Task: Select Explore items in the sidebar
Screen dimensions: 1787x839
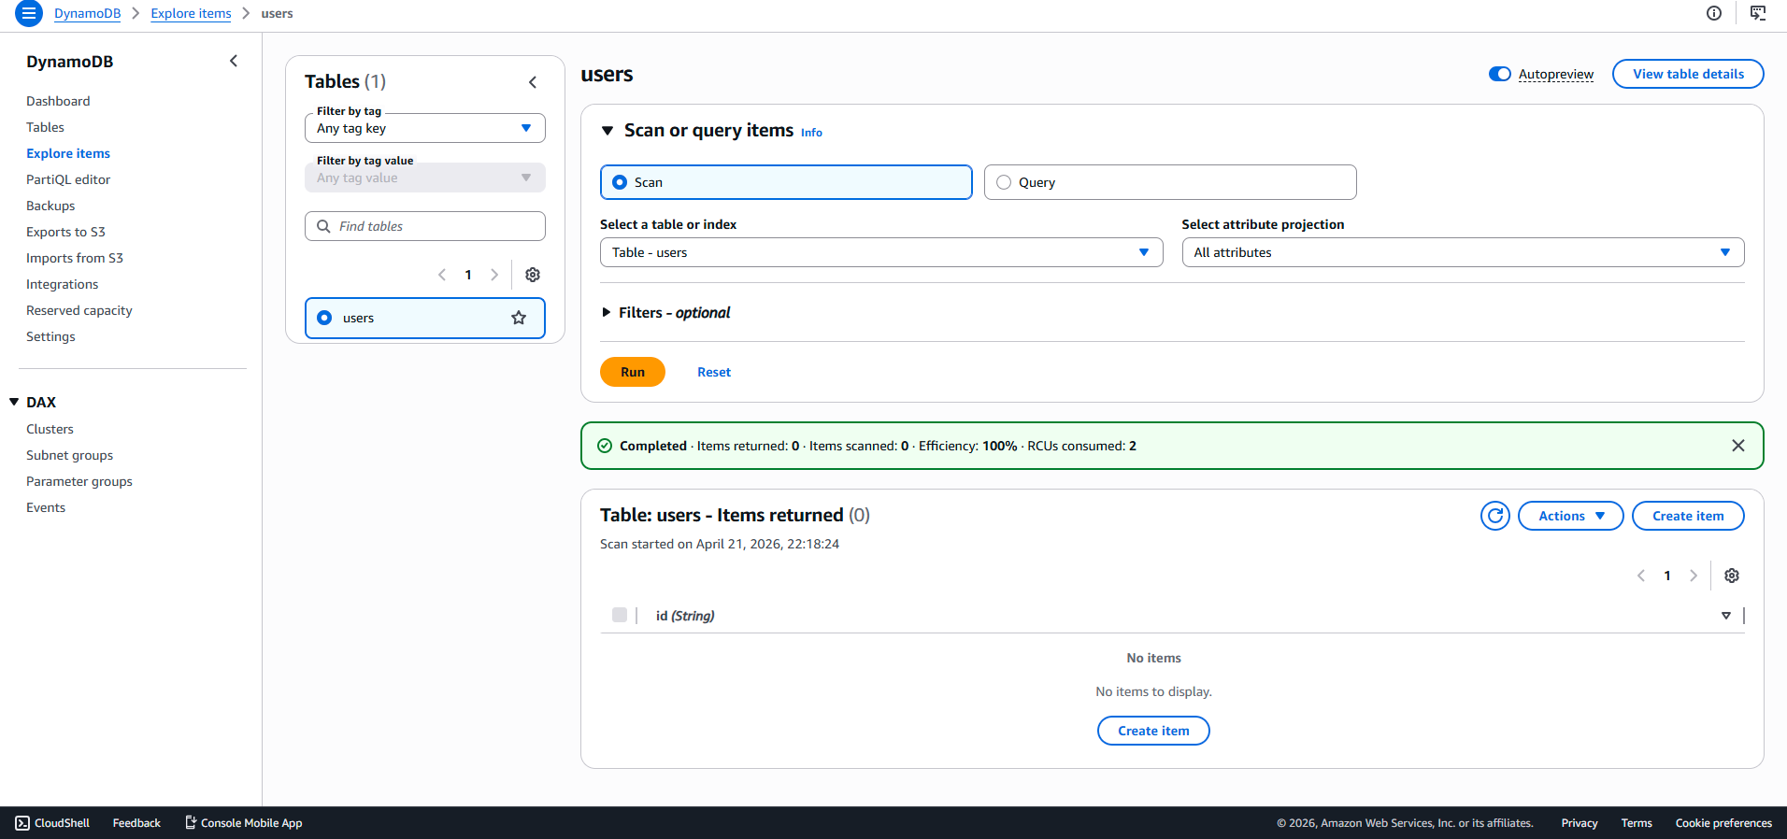Action: click(68, 153)
